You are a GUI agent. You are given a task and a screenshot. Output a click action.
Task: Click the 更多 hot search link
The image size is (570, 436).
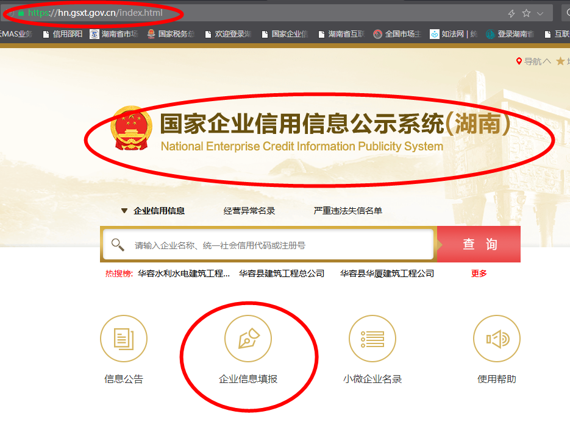479,273
